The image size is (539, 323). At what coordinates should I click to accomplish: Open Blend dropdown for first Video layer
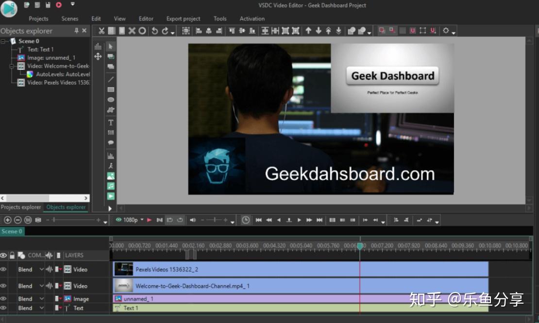[42, 270]
